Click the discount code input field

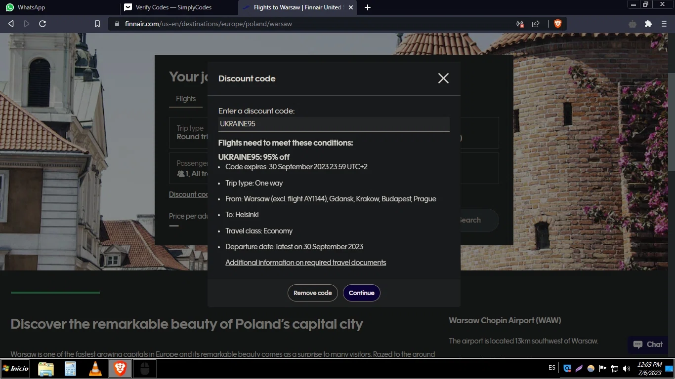334,124
